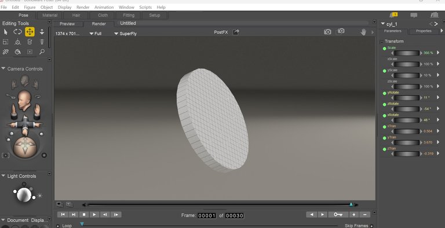Collapse the Camera Controls panel
445x228 pixels.
click(x=3, y=69)
